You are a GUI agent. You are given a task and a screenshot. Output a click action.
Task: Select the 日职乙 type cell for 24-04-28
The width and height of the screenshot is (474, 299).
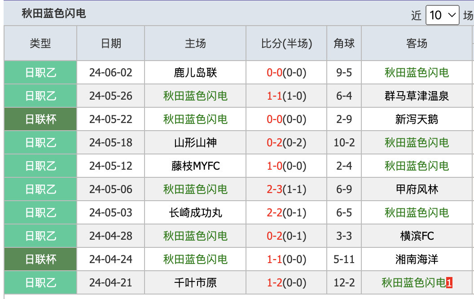click(x=40, y=236)
